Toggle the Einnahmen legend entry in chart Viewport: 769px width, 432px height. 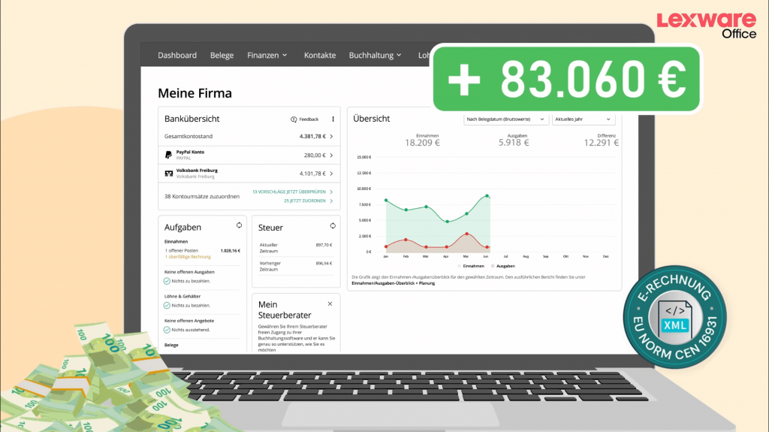[470, 266]
